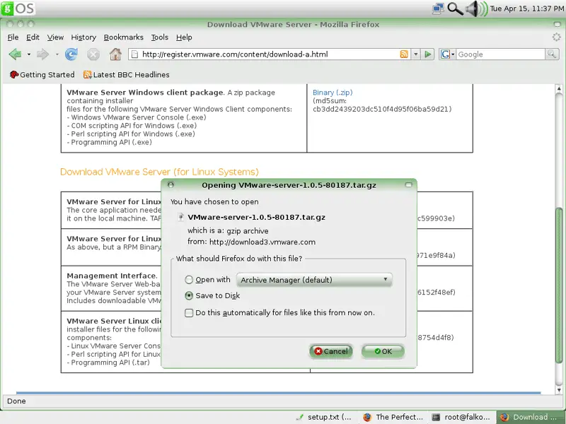Image resolution: width=566 pixels, height=424 pixels.
Task: Switch to Download taskbar window
Action: point(531,417)
